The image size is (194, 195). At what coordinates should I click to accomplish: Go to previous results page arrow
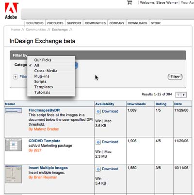[178, 95]
